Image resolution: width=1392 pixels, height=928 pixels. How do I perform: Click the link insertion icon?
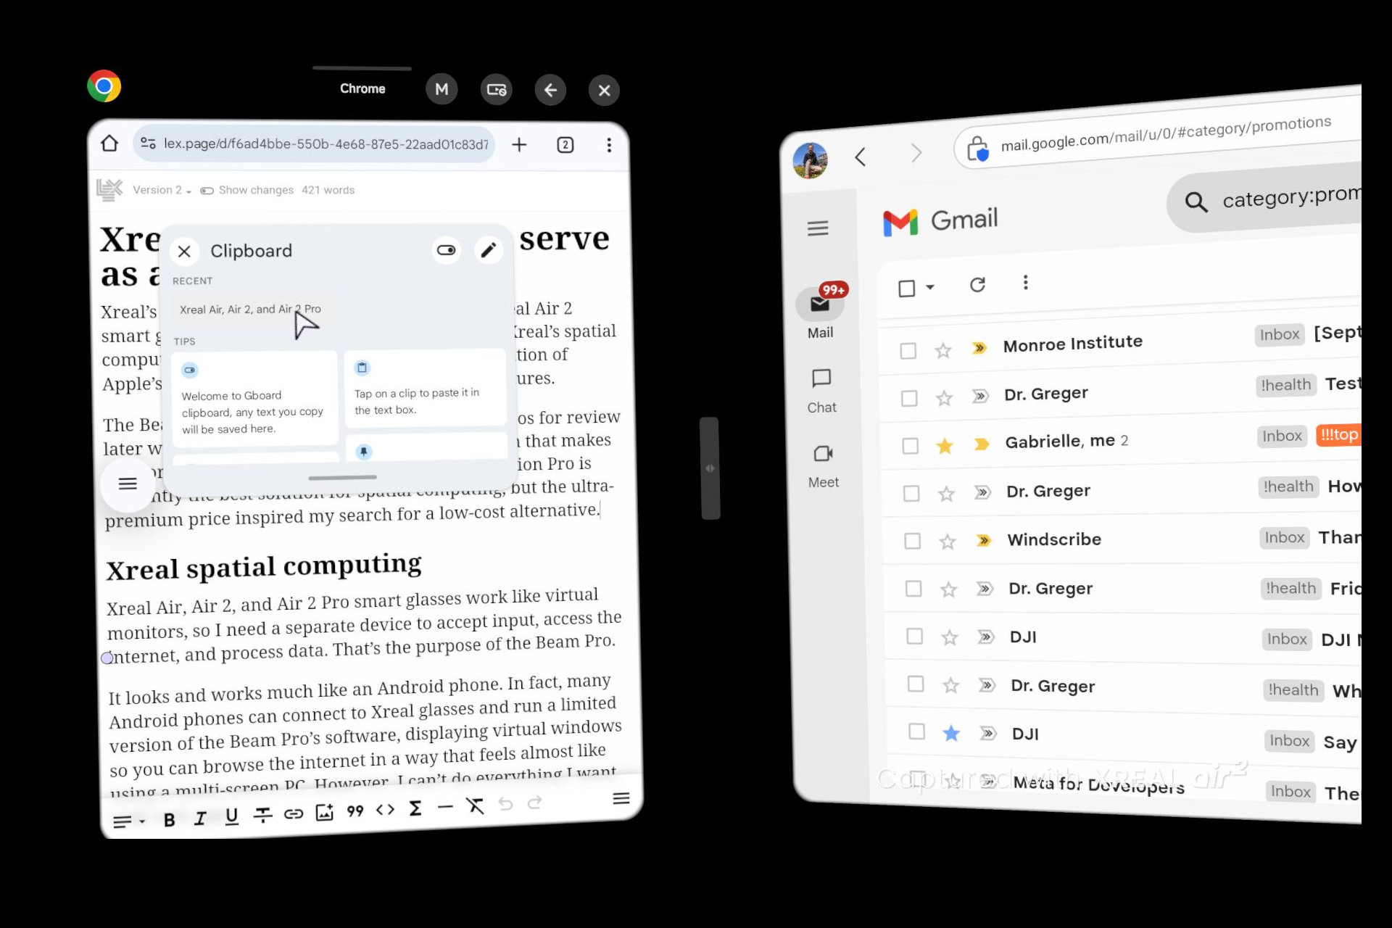(x=293, y=809)
